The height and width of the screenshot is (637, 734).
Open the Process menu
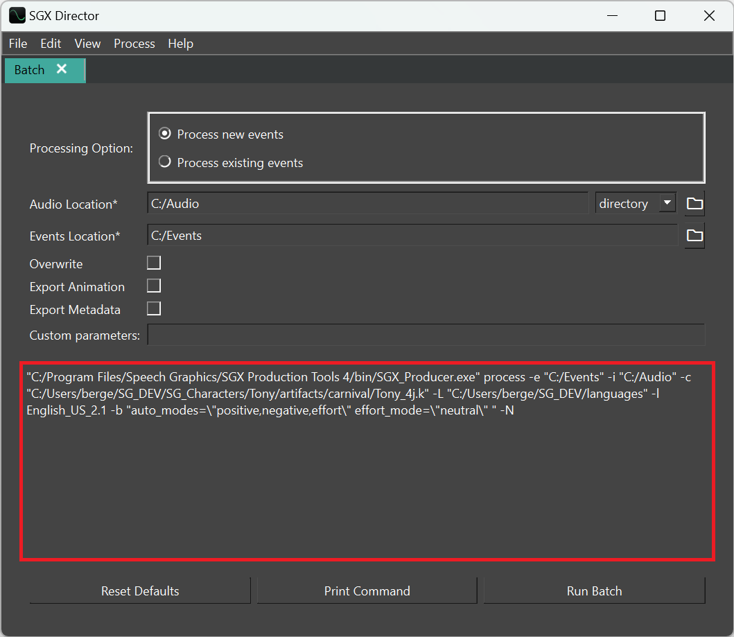click(134, 43)
